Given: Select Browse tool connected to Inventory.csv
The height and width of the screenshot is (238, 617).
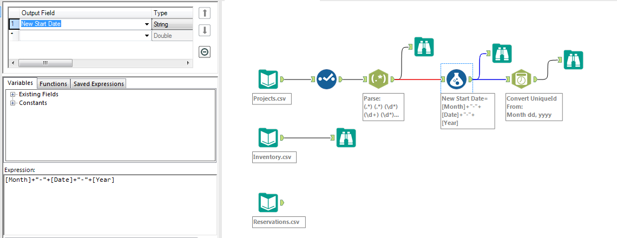Looking at the screenshot, I should coord(346,138).
